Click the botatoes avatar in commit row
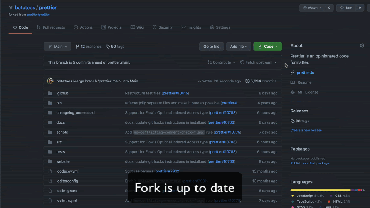The image size is (370, 208). 50,81
